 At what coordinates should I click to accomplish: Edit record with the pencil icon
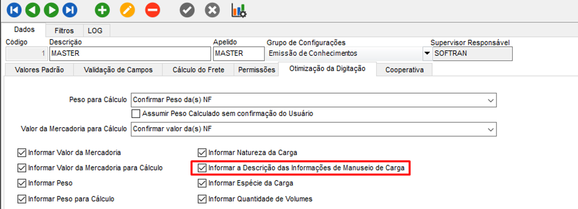pos(127,10)
